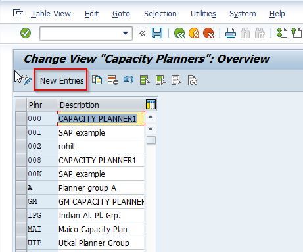This screenshot has height=252, width=303.
Task: Save using the floppy disk icon
Action: click(x=157, y=33)
